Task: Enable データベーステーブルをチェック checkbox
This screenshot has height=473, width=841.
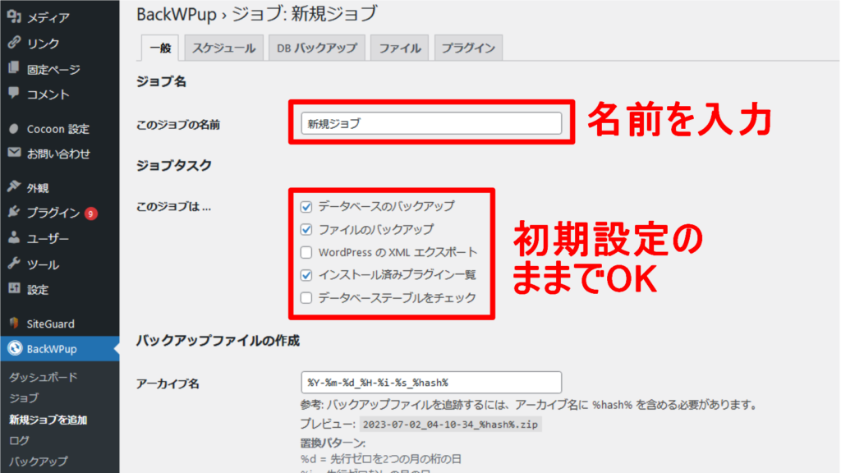Action: (x=306, y=297)
